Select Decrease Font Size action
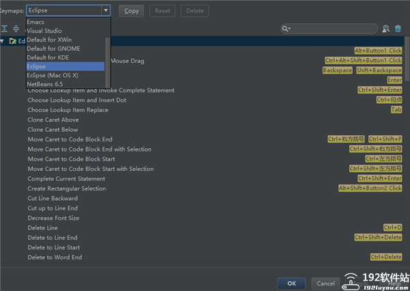This screenshot has width=410, height=291. [53, 218]
